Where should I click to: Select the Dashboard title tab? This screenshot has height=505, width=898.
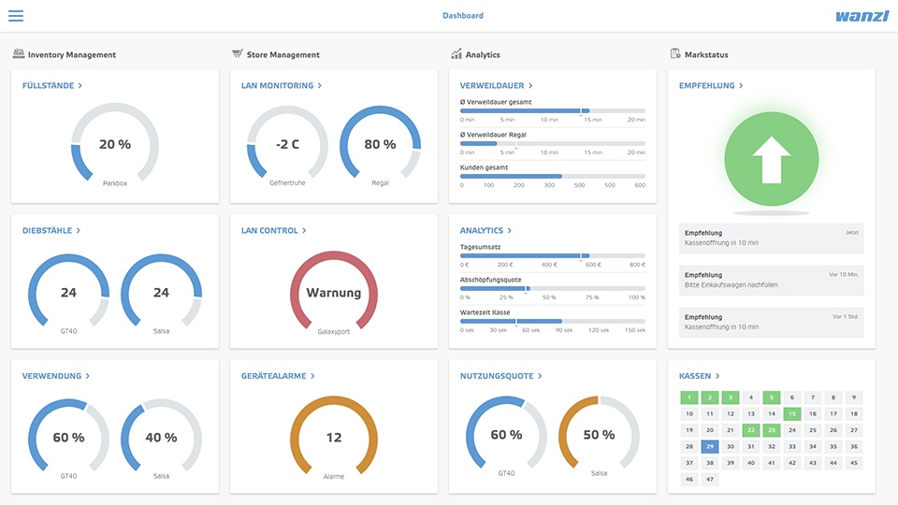coord(463,16)
